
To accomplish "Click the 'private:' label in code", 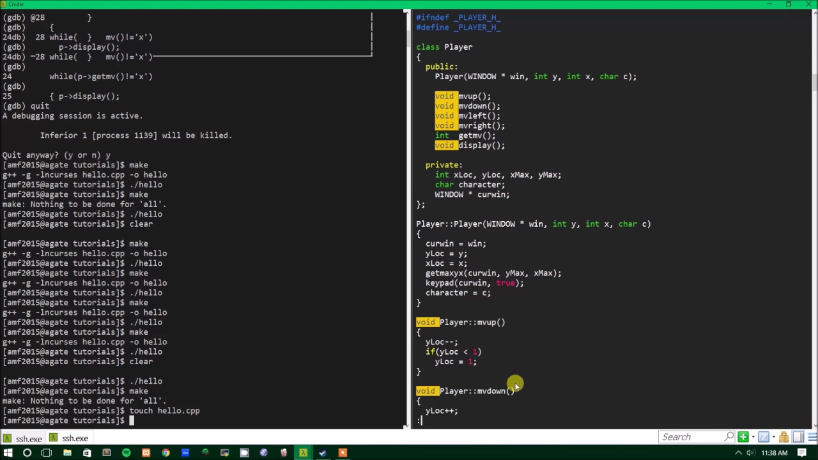I will (x=444, y=165).
